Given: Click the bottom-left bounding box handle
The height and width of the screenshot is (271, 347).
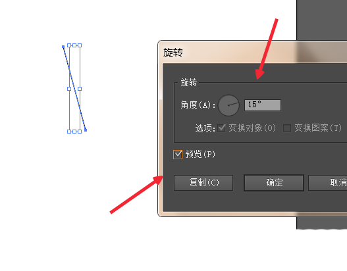Looking at the screenshot, I should point(69,132).
